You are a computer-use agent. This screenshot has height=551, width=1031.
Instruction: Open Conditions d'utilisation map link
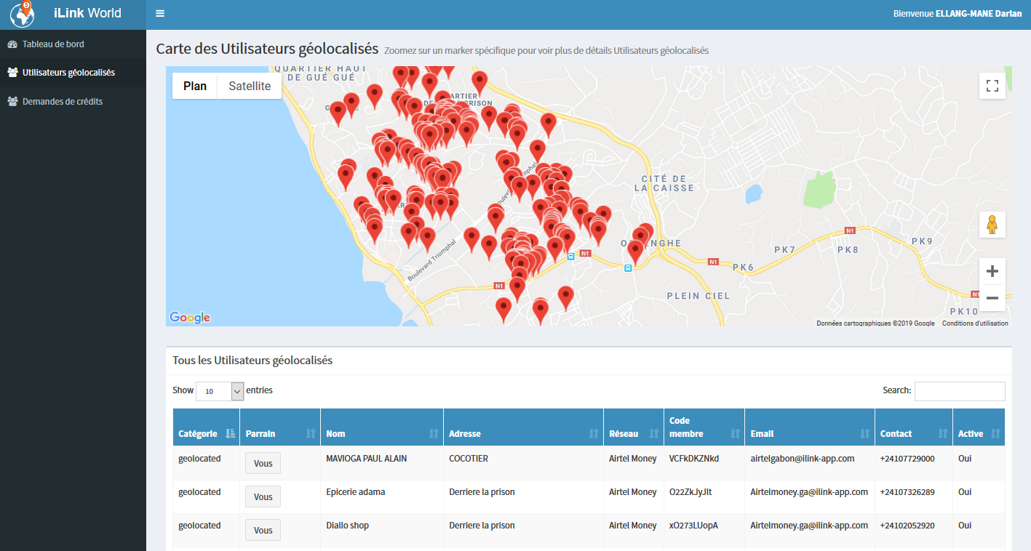[975, 323]
